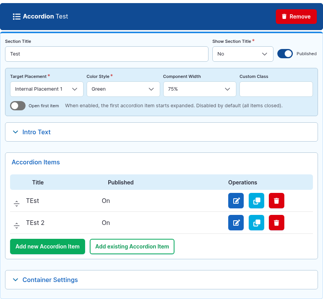Click the TEst 2 row title
323x299 pixels.
click(x=35, y=223)
